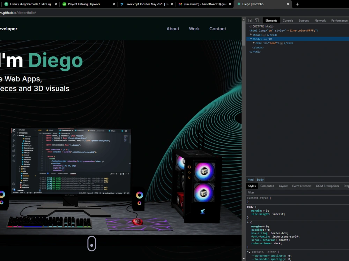Open the three-dot actions beside body row
Viewport: 349px width, 261px height.
point(248,39)
